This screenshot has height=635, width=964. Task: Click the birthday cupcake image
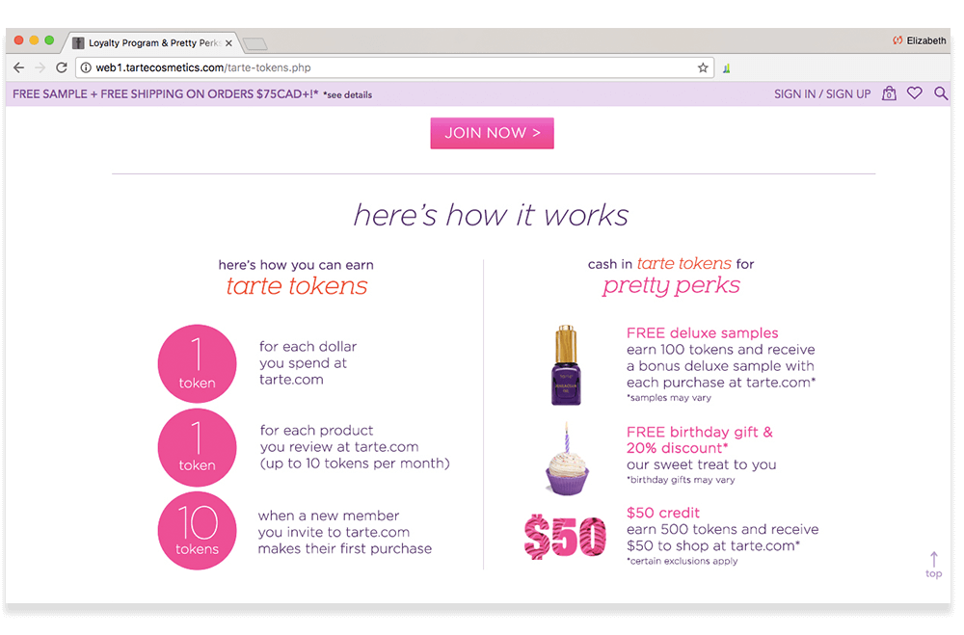pyautogui.click(x=567, y=460)
